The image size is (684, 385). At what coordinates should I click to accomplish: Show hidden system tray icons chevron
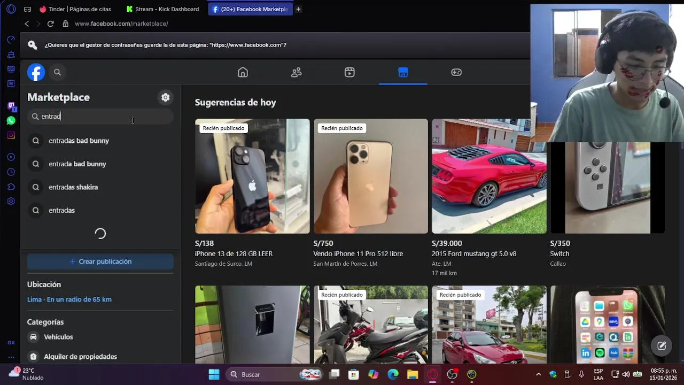538,374
